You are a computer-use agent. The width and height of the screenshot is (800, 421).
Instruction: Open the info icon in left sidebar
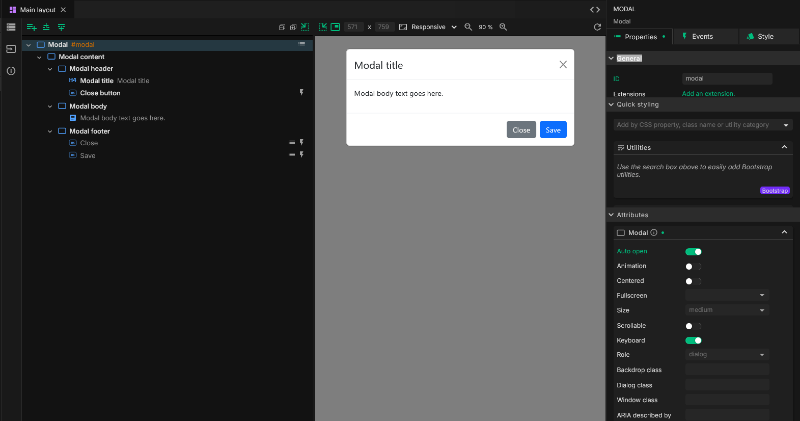coord(11,71)
